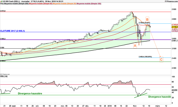Image resolution: width=178 pixels, height=107 pixels.
Task: Select the orange A wave marker
Action: click(135, 46)
